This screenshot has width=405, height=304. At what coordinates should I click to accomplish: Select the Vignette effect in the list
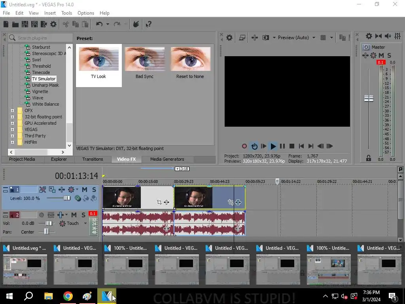[x=40, y=91]
